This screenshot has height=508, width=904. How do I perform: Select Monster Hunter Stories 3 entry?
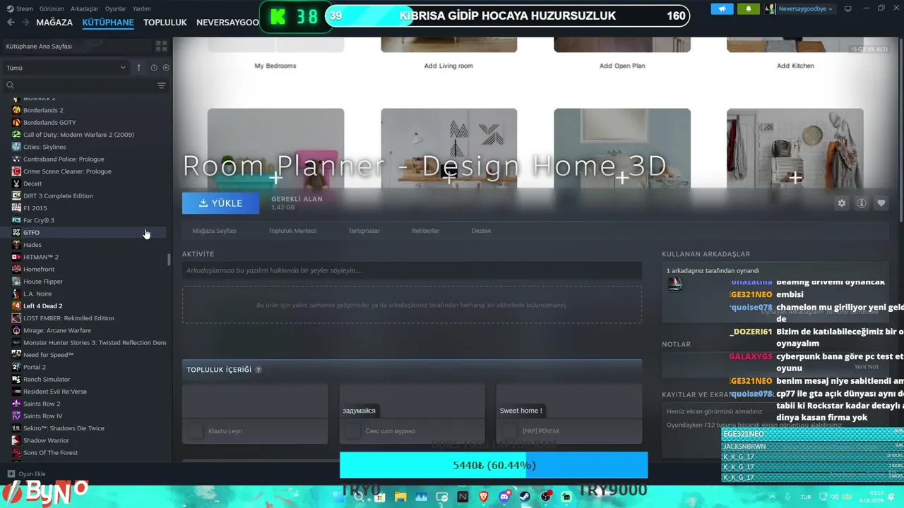[x=85, y=343]
